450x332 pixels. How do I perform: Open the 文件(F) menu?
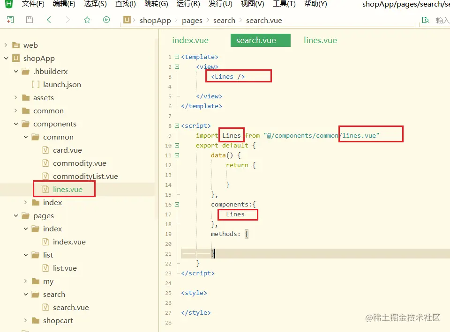click(x=33, y=4)
